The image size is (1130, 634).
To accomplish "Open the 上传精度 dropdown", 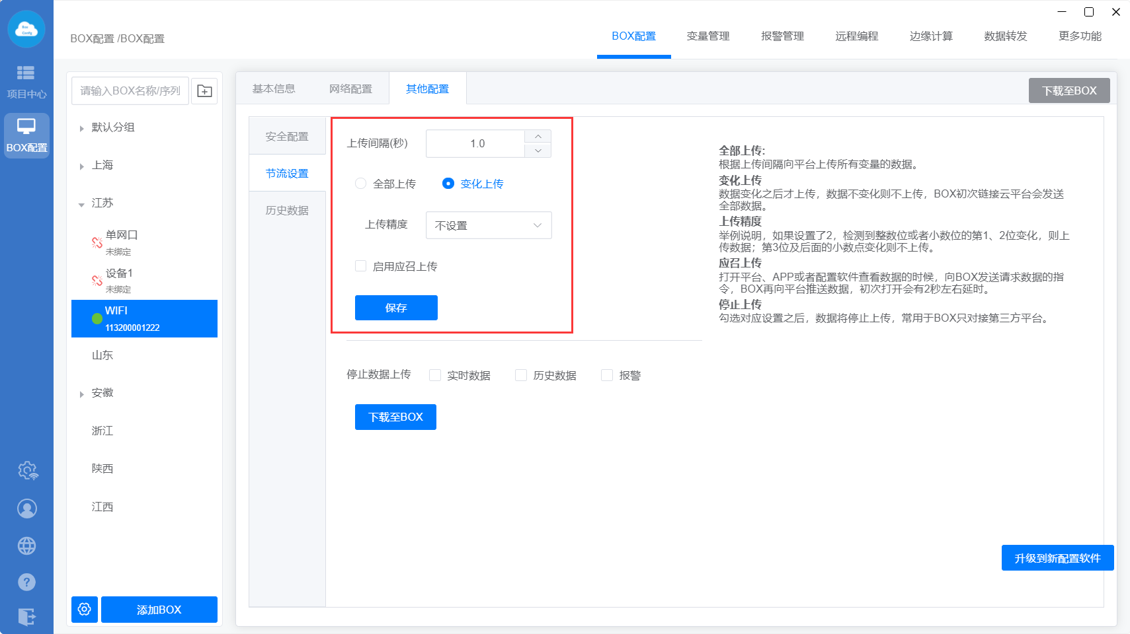I will [x=488, y=225].
